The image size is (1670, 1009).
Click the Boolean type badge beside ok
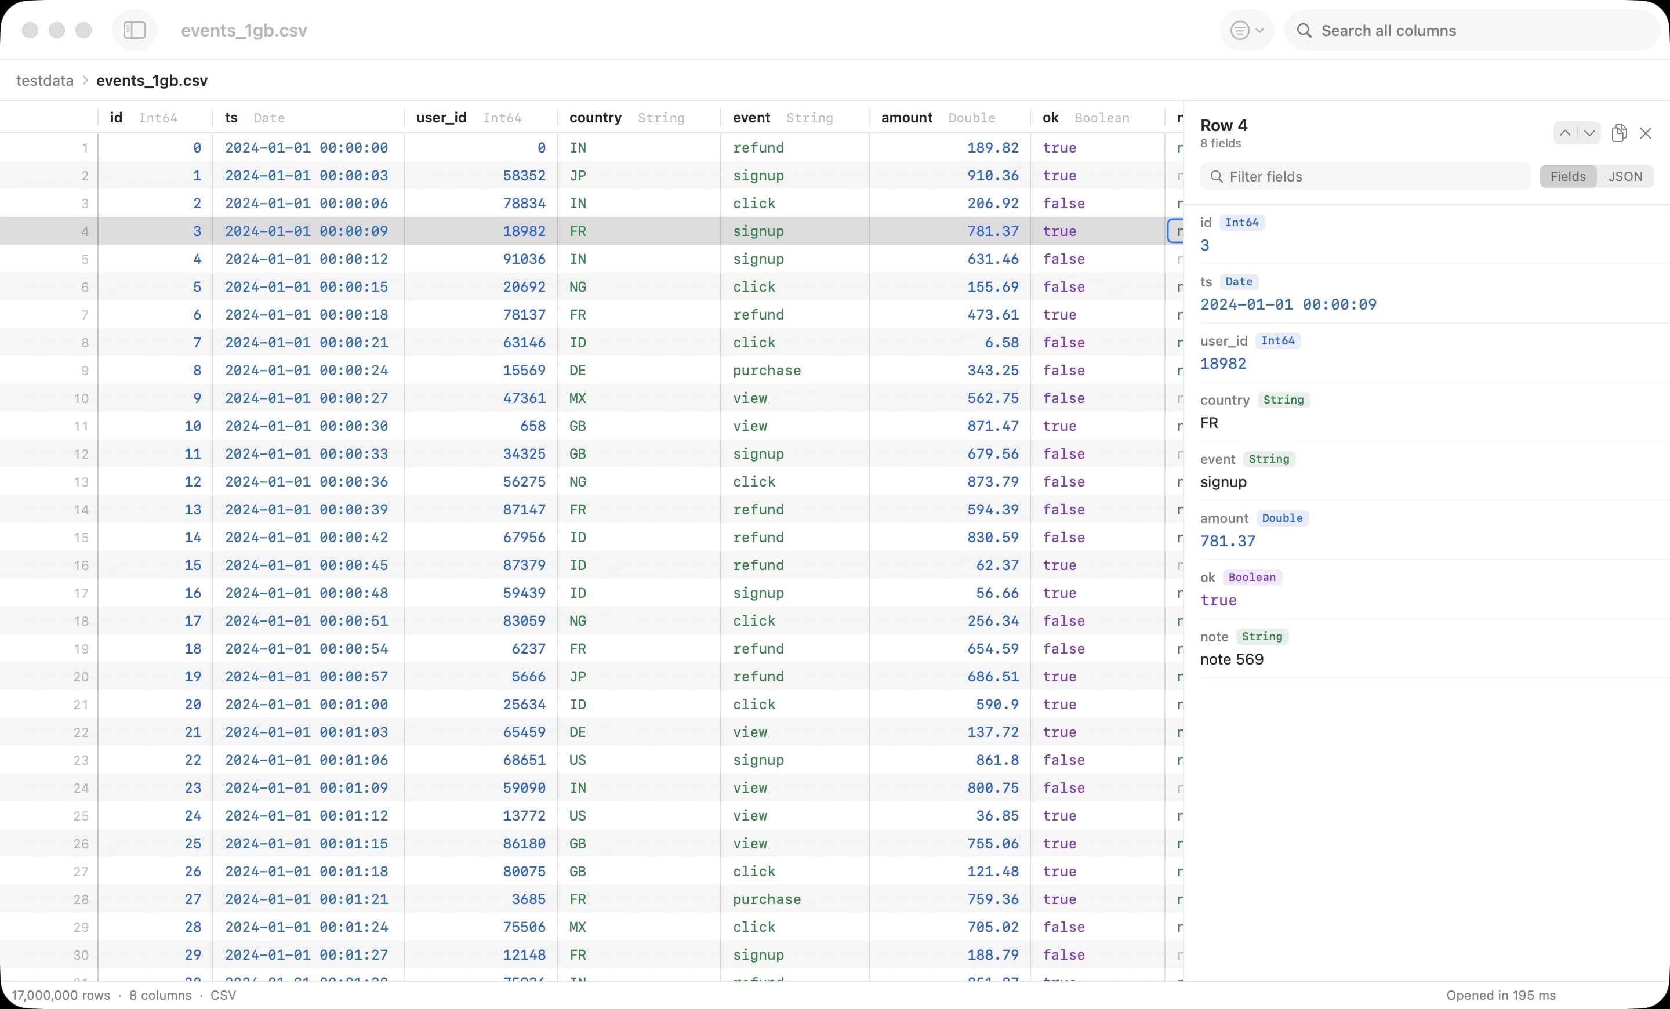tap(1252, 578)
